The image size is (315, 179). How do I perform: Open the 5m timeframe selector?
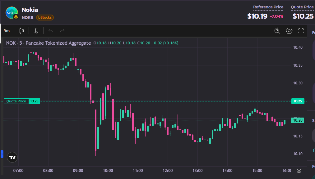7,31
